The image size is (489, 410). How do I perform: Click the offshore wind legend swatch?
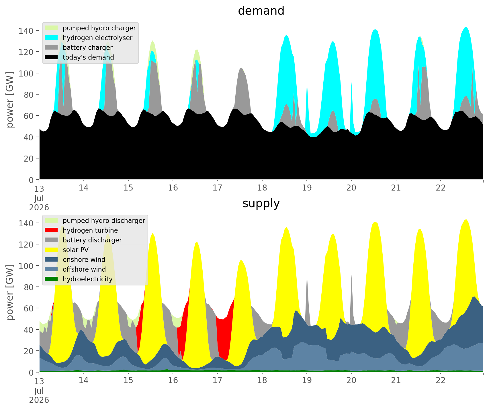tap(52, 269)
